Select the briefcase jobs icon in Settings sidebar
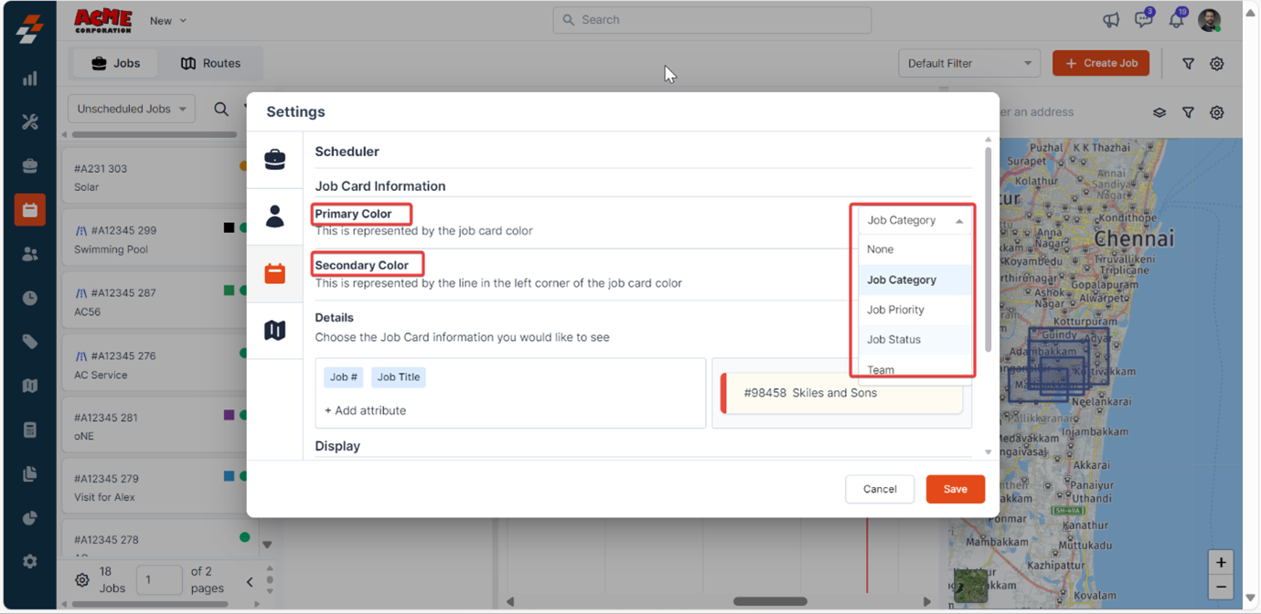This screenshot has height=614, width=1261. [x=274, y=159]
